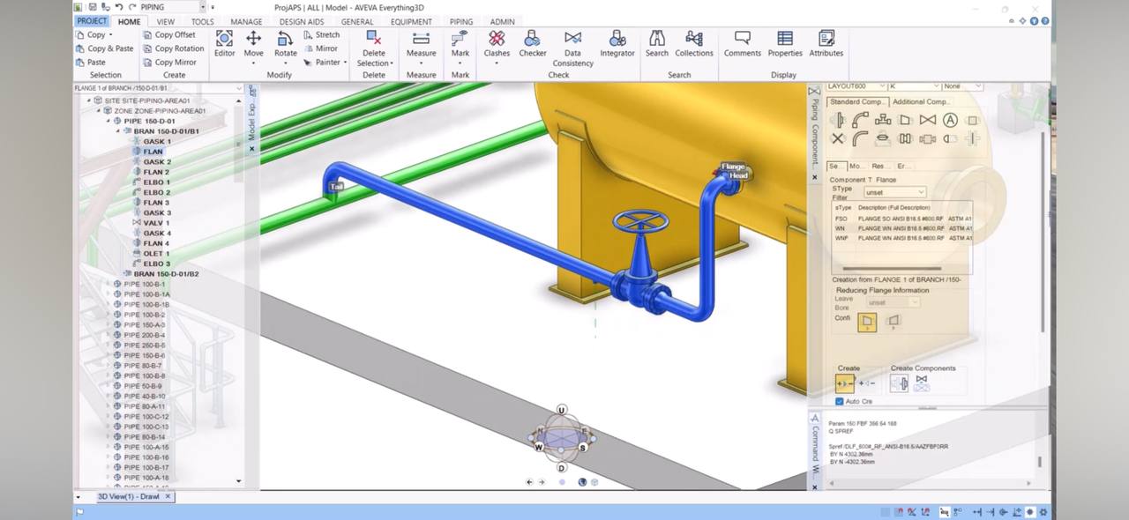The image size is (1129, 520).
Task: Switch to the TOOLS ribbon tab
Action: tap(202, 22)
